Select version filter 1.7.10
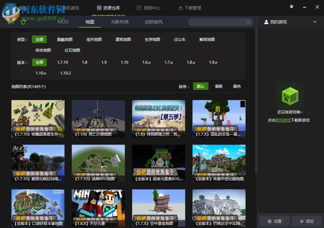324x228 pixels. point(62,62)
